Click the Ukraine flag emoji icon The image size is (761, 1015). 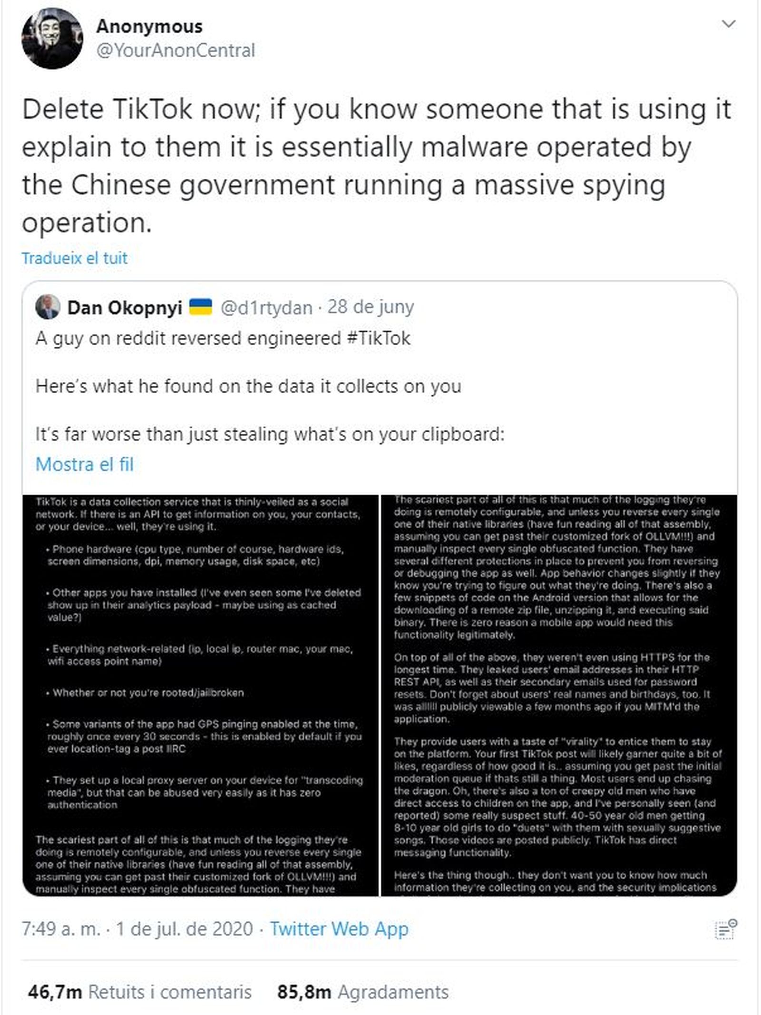click(x=200, y=307)
